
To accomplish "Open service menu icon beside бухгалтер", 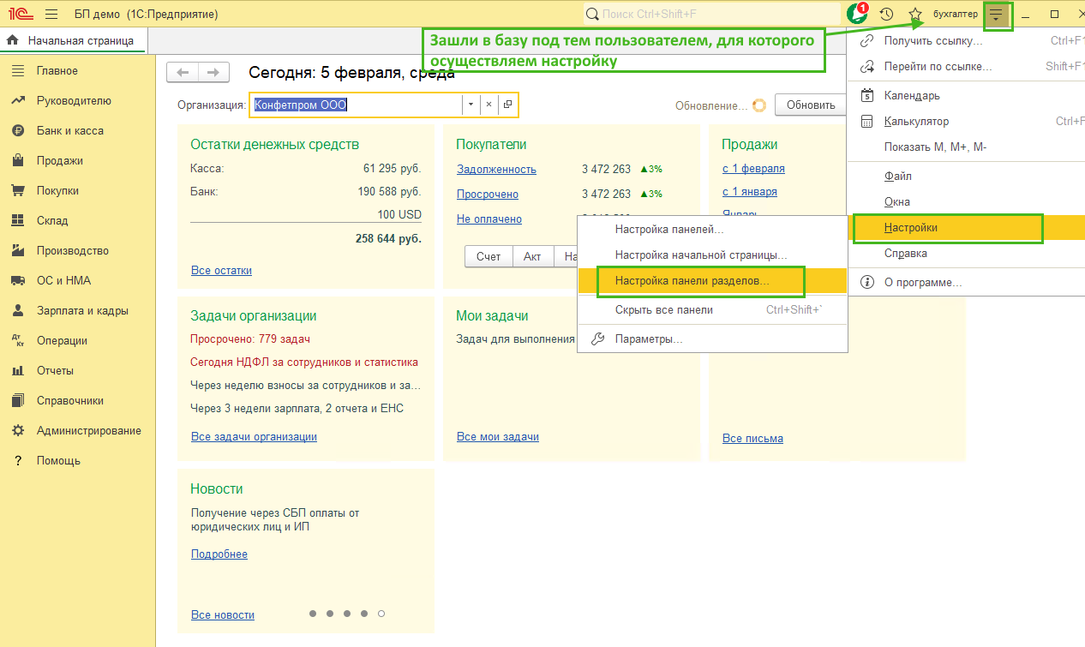I will point(996,15).
